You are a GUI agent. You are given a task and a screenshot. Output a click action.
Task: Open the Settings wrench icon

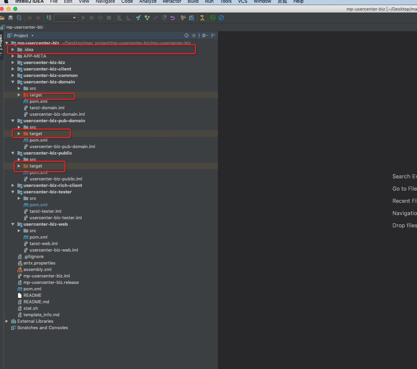[183, 18]
